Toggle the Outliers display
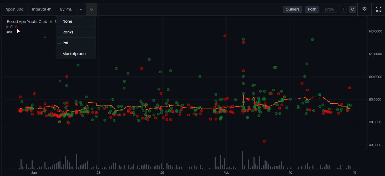This screenshot has height=176, width=385. 292,9
